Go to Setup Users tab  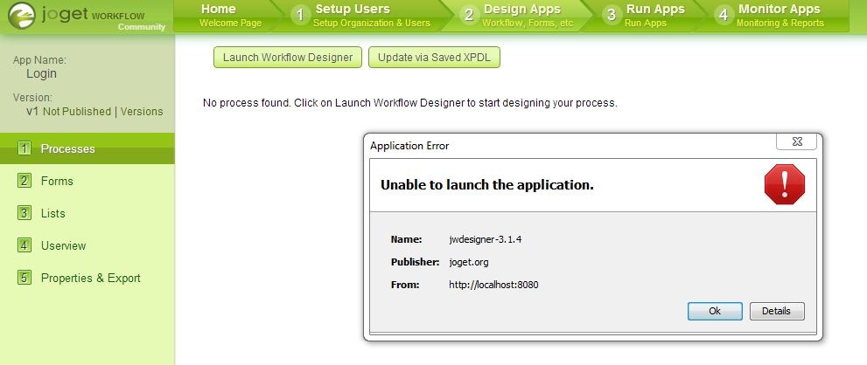[x=371, y=16]
